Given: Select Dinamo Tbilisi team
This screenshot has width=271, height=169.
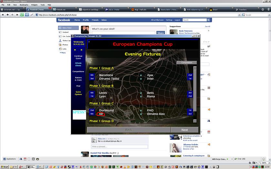Looking at the screenshot, I should point(109,79).
